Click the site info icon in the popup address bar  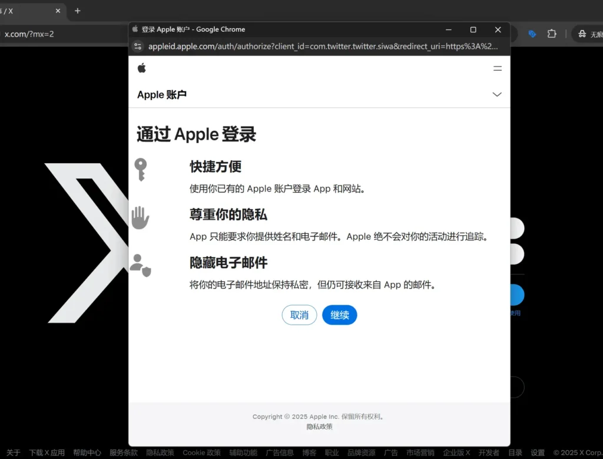tap(138, 47)
